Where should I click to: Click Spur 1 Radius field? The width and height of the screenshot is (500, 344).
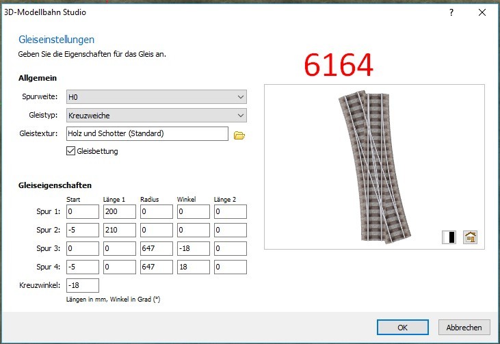[157, 212]
